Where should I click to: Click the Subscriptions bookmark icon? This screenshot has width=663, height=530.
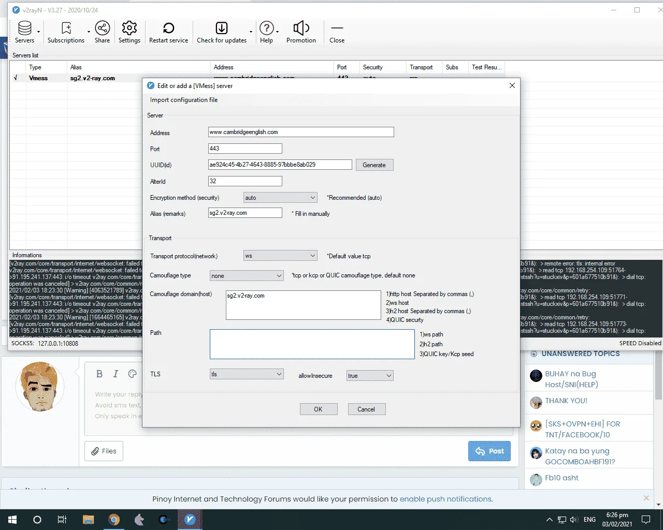point(66,28)
